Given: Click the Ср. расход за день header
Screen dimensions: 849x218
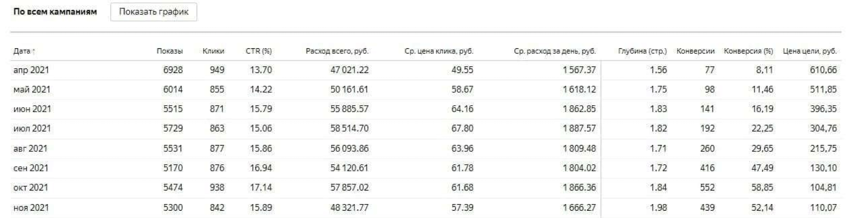Looking at the screenshot, I should (555, 51).
